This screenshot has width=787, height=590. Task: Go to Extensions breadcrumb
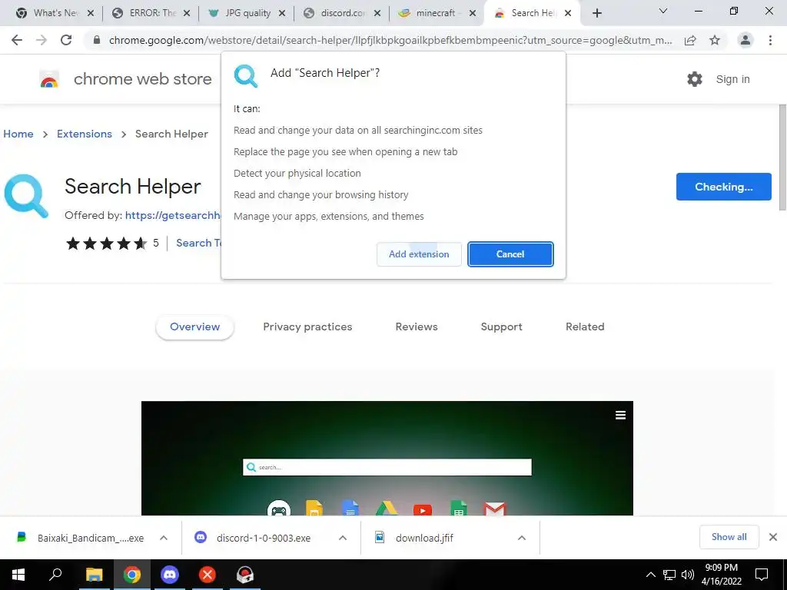click(x=85, y=134)
